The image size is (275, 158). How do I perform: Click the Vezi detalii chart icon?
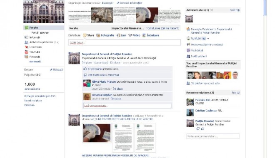[x=188, y=50]
